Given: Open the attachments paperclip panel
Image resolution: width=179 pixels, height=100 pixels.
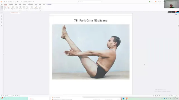Looking at the screenshot, I should tap(1, 25).
